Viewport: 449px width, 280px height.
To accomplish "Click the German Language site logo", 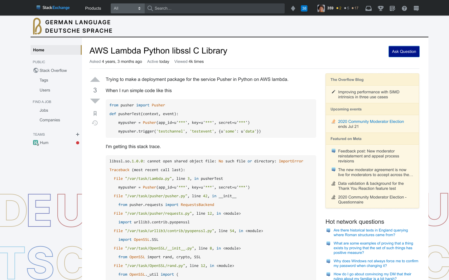I will (73, 26).
